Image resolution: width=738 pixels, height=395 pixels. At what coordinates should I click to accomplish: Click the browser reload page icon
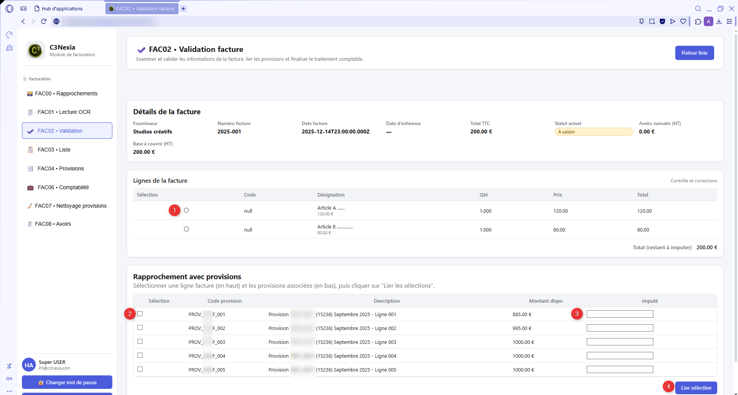(x=43, y=22)
